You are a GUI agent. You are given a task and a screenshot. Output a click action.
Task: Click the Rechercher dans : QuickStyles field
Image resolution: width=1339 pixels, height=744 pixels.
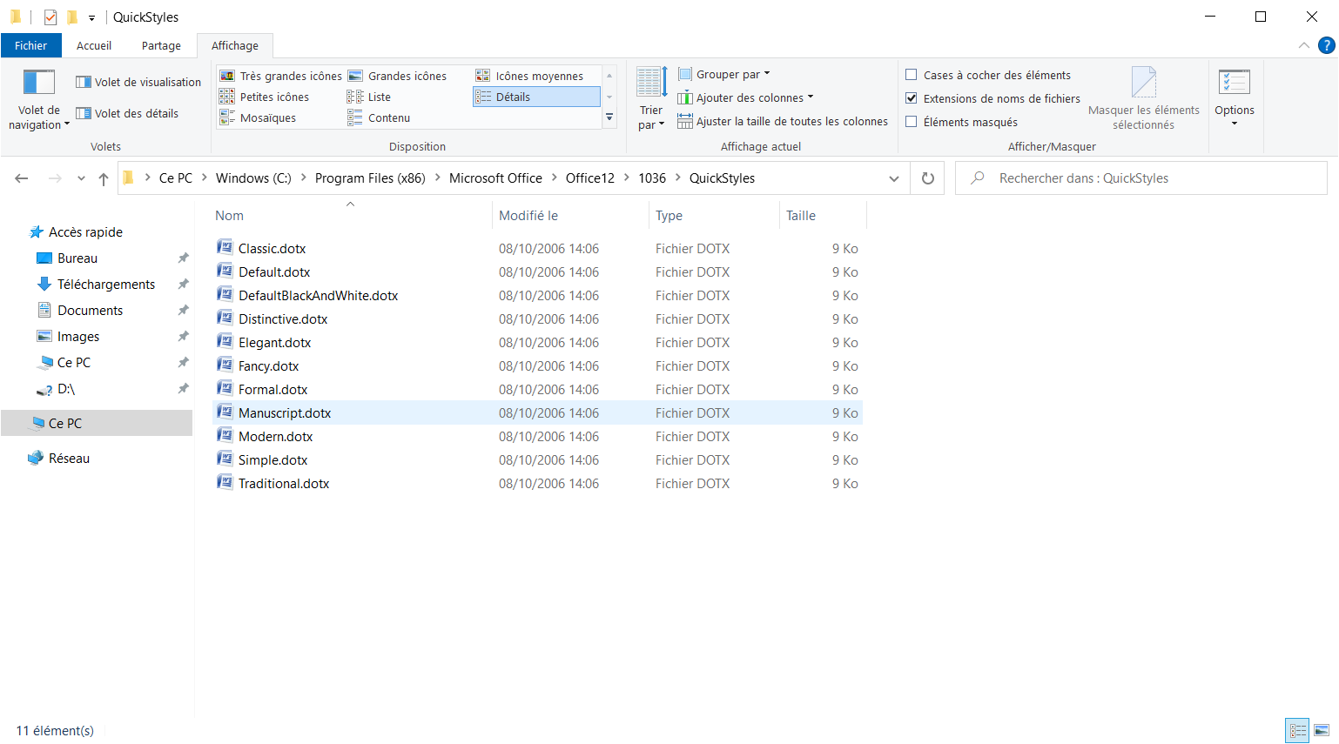[1141, 178]
